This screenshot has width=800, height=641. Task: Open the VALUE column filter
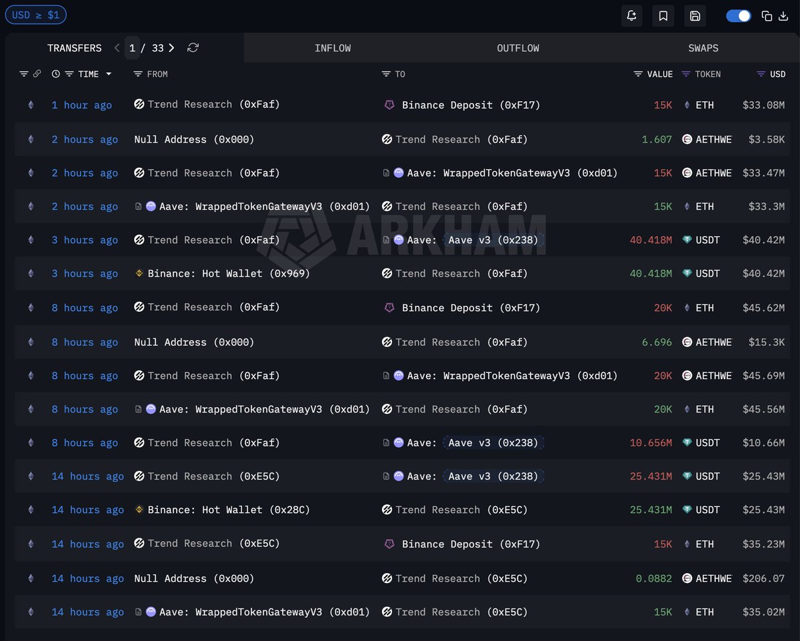pyautogui.click(x=638, y=74)
